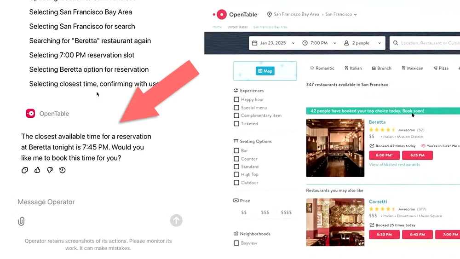Select the $$$ price filter
This screenshot has height=259, width=460.
click(265, 213)
